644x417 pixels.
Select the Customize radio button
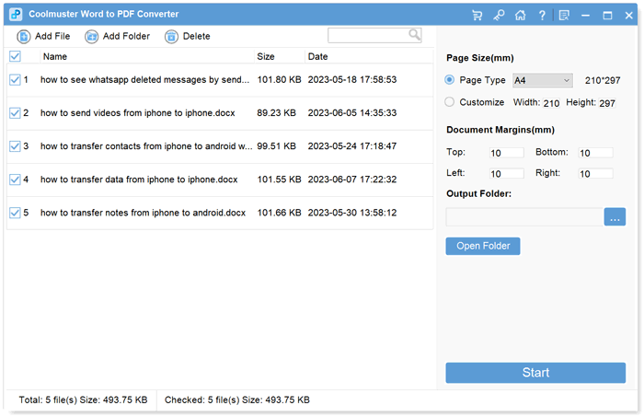click(449, 101)
